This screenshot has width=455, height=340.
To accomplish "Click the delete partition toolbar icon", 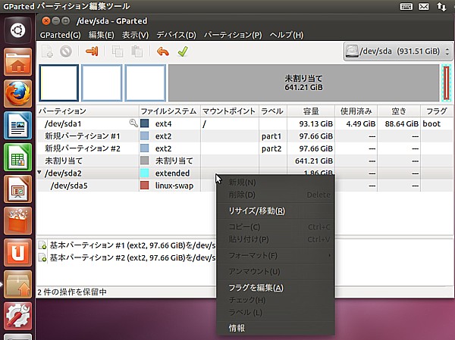I will point(66,51).
